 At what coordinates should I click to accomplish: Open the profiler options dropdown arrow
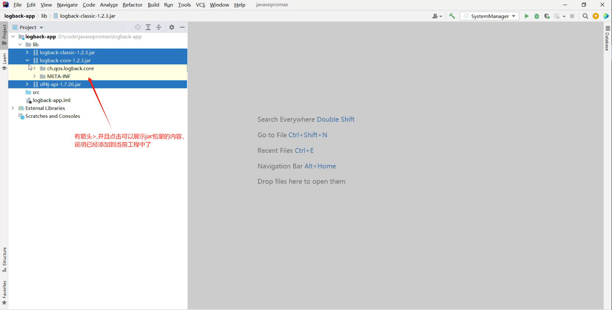pos(564,17)
